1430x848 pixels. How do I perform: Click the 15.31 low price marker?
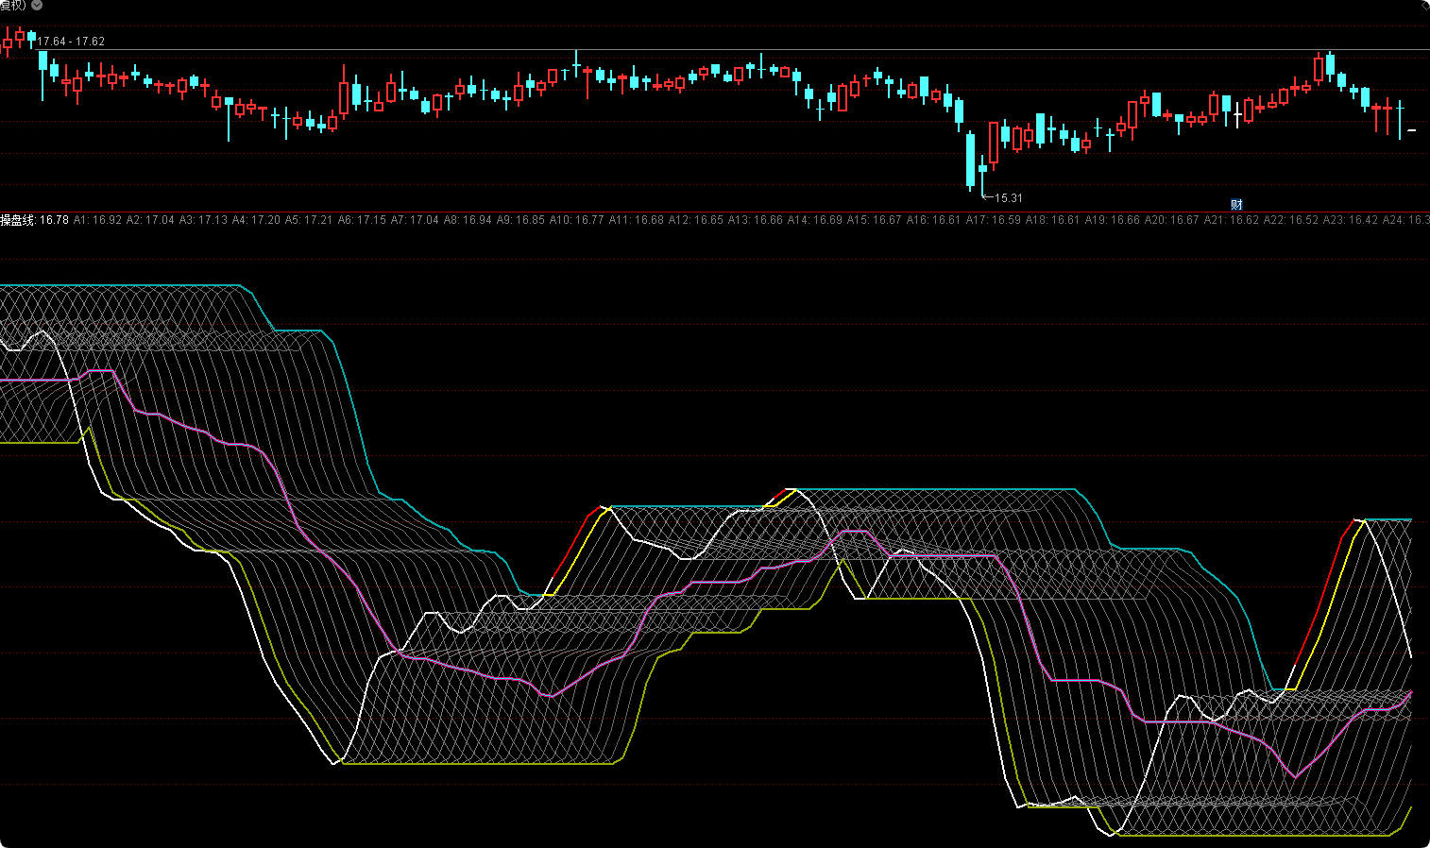(x=1004, y=198)
